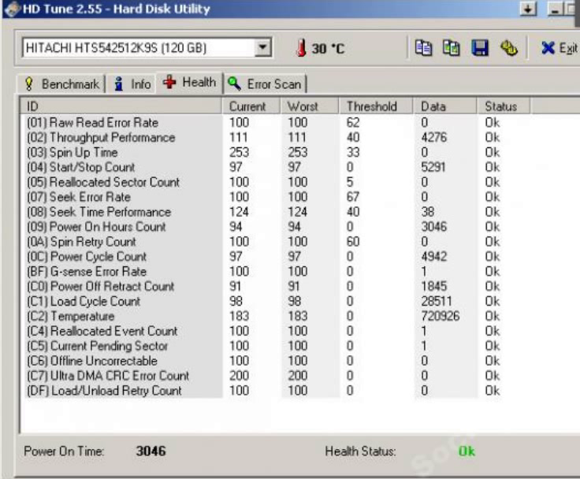Select the (DF) Load/Unload Retry Count row
This screenshot has height=479, width=580.
click(299, 391)
